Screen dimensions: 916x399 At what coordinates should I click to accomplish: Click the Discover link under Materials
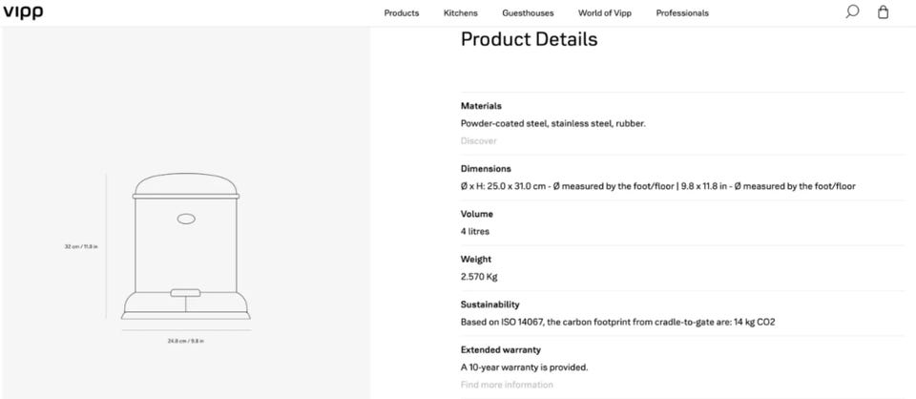pos(479,141)
